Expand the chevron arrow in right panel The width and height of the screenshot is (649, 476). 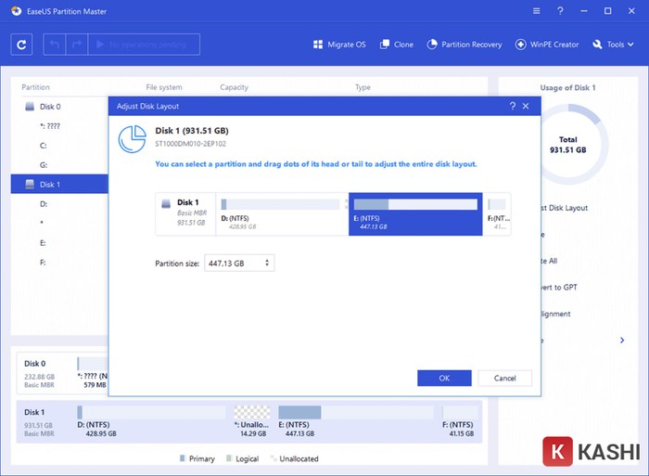[x=622, y=341]
